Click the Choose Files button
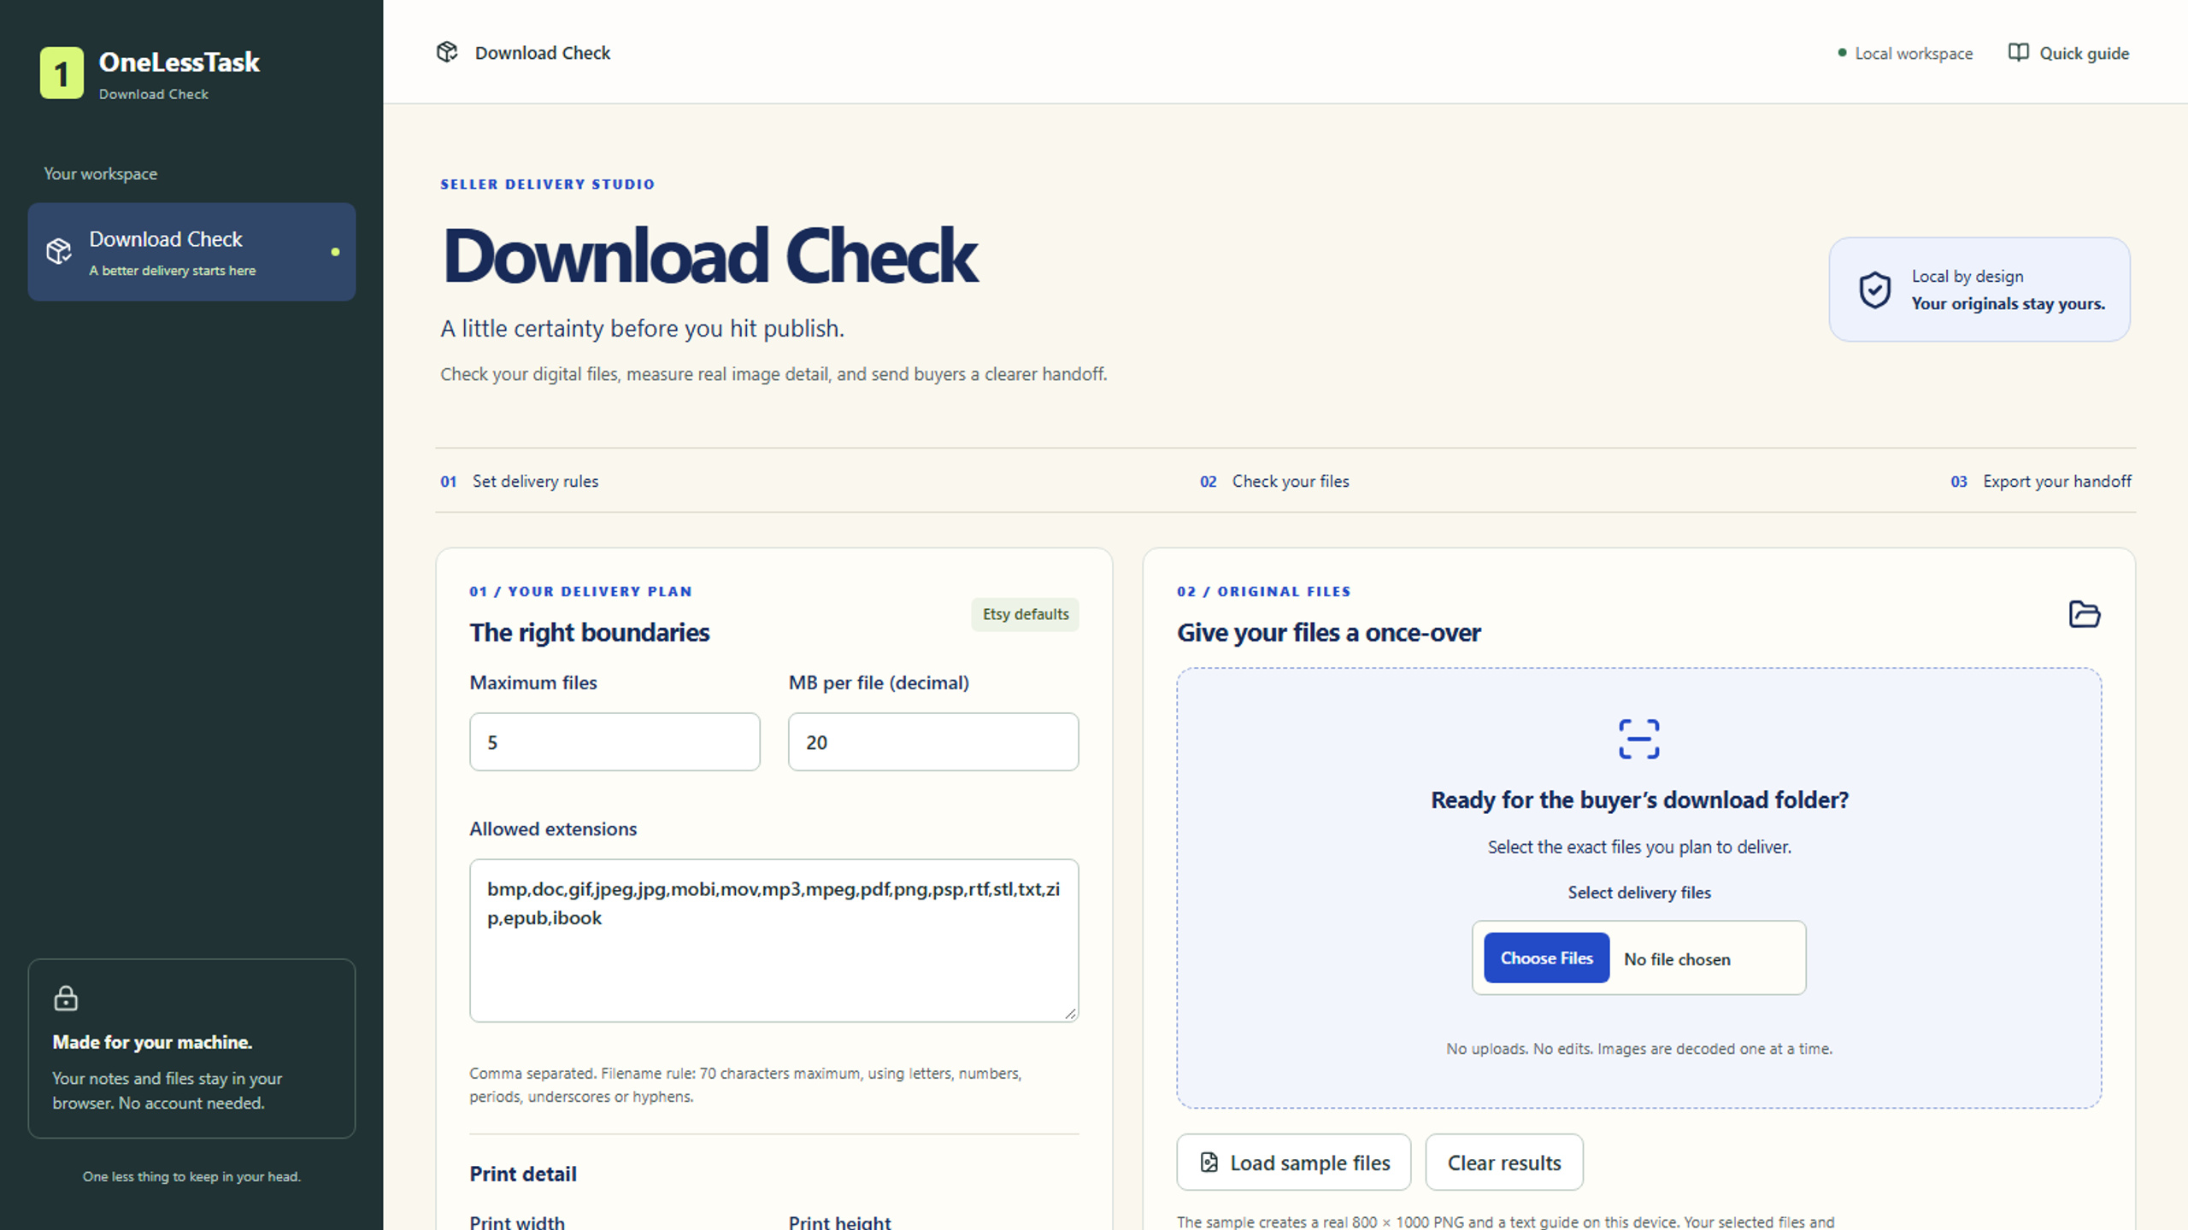The image size is (2188, 1230). click(1546, 958)
